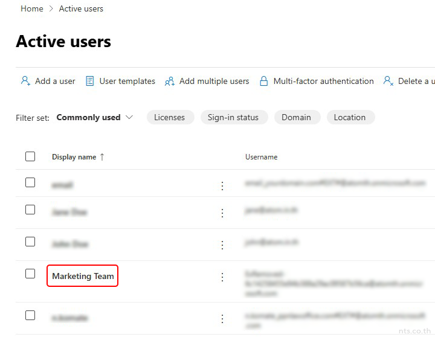The width and height of the screenshot is (435, 337).
Task: Choose the Location filter pill
Action: click(x=350, y=117)
